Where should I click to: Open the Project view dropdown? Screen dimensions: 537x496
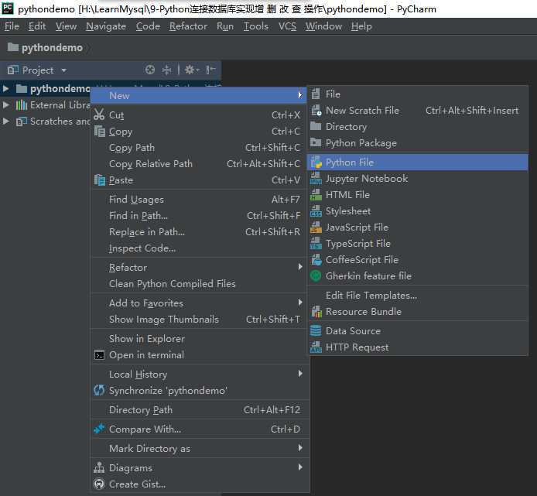(63, 70)
